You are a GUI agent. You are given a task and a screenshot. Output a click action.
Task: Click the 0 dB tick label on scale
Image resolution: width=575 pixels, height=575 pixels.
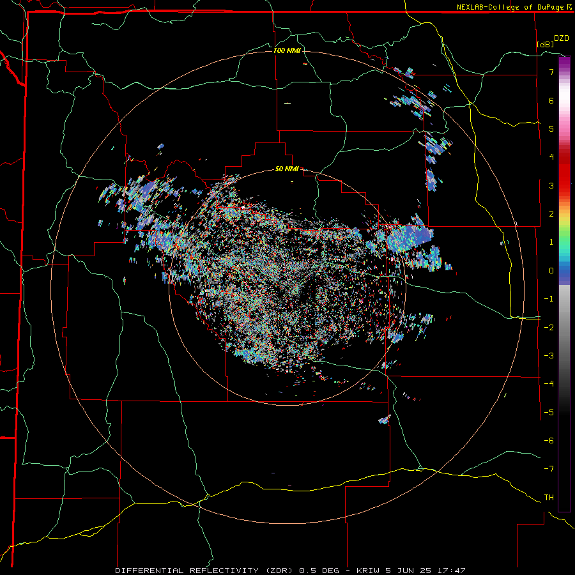pyautogui.click(x=551, y=271)
